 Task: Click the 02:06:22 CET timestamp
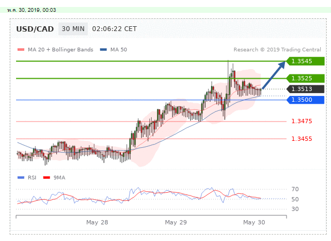115,29
